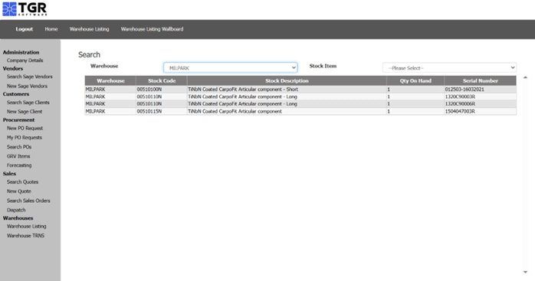Image resolution: width=535 pixels, height=281 pixels.
Task: Open New Sage Client link
Action: point(25,112)
